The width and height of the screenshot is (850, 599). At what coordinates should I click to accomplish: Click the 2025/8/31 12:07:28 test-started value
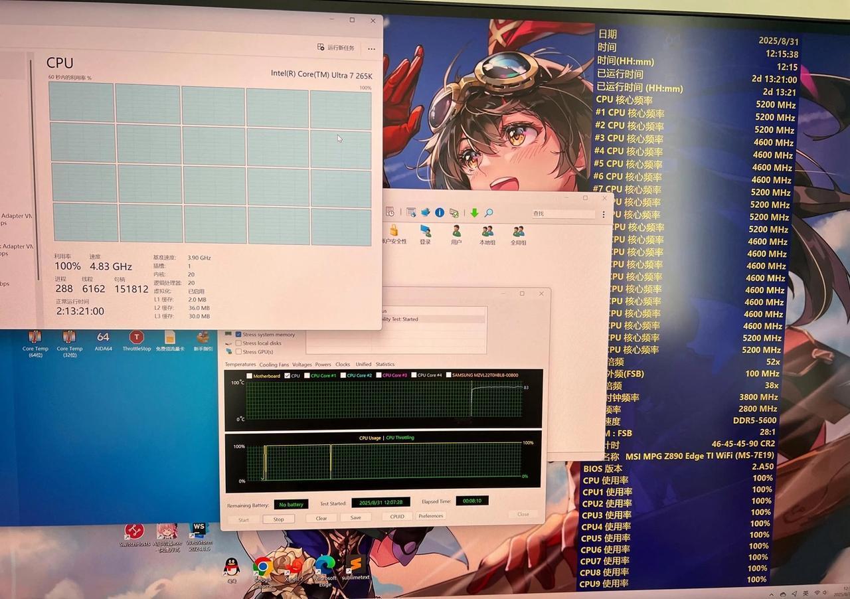coord(381,502)
